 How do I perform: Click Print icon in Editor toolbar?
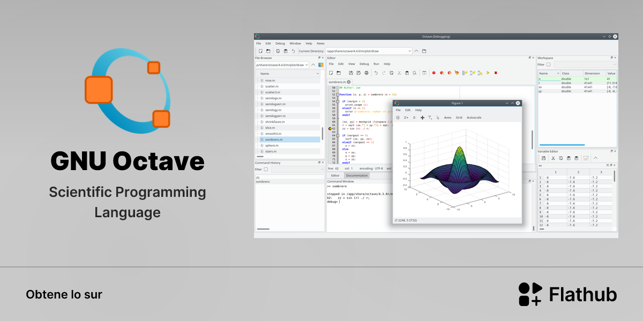click(367, 73)
